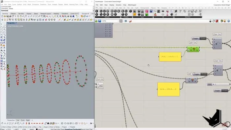Click the Sketch pen icon on Grasshopper canvas toolbar
This screenshot has width=231, height=130.
(130, 21)
